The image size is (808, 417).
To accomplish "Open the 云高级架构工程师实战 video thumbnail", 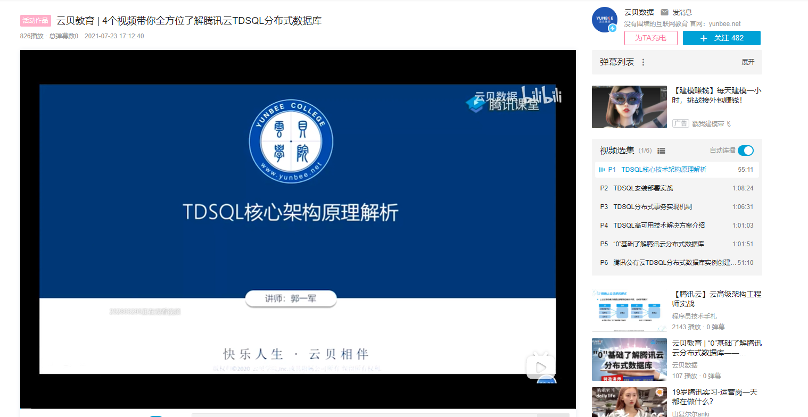I will point(629,311).
